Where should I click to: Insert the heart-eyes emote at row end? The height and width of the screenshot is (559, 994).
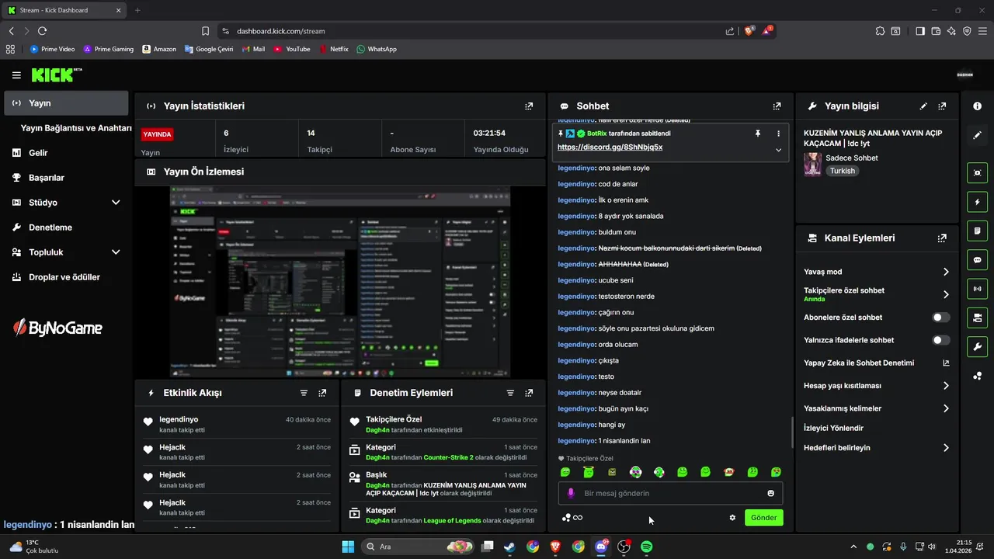[x=776, y=472]
